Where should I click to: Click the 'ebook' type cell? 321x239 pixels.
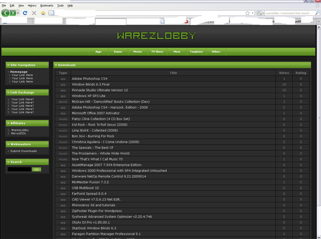[x=63, y=102]
